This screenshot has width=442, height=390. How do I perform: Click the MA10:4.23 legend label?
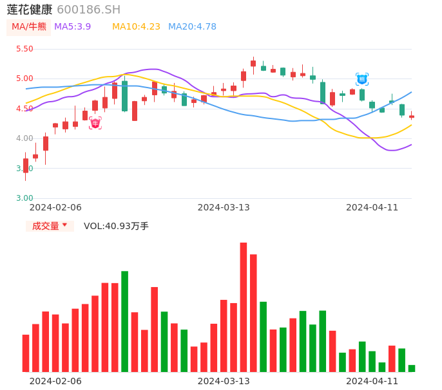(x=136, y=27)
